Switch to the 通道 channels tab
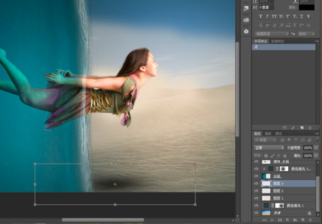The image size is (322, 224). [268, 134]
